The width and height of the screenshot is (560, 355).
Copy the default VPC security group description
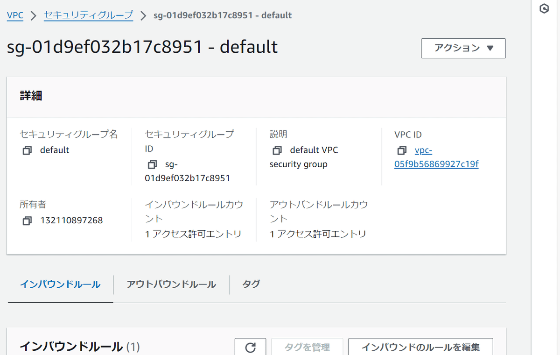[x=277, y=150]
